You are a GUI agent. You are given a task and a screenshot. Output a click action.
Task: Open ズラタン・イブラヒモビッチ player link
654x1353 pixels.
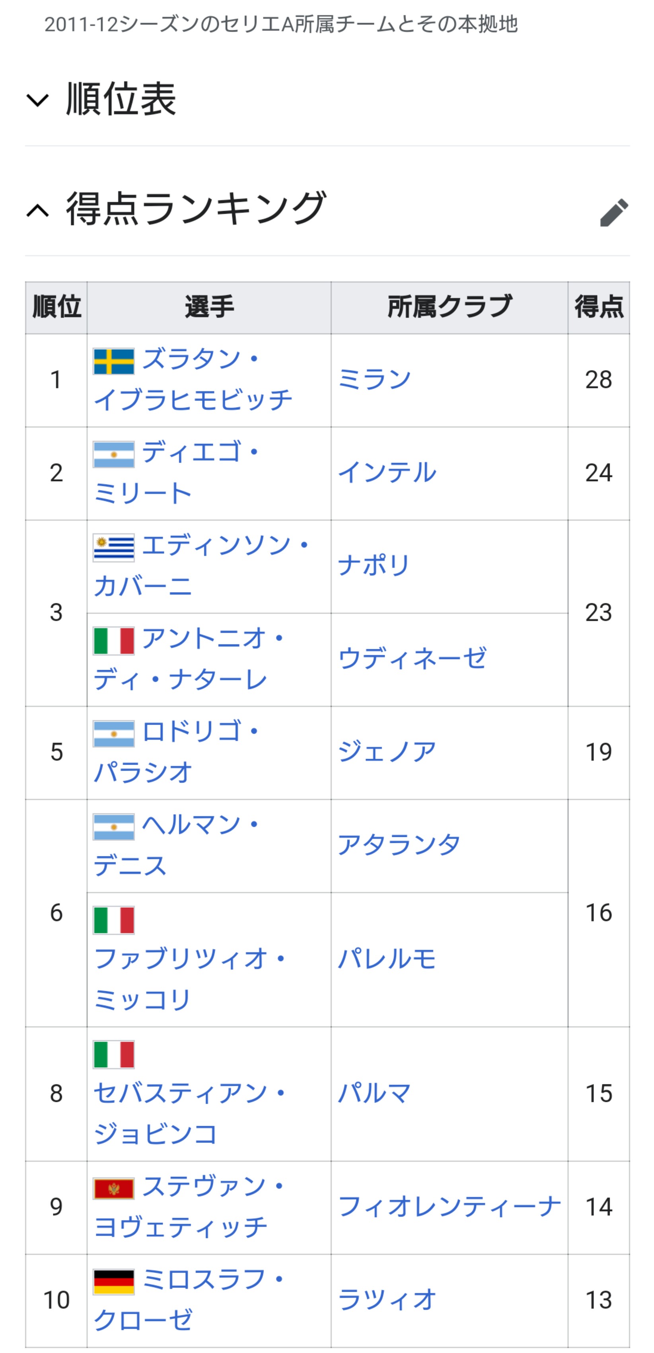[x=193, y=380]
